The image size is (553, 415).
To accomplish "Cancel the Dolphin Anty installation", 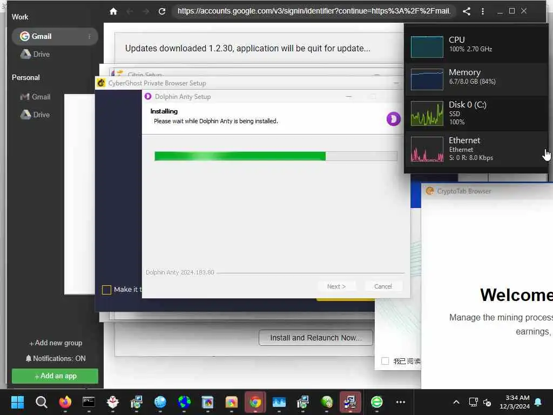I will [x=383, y=286].
